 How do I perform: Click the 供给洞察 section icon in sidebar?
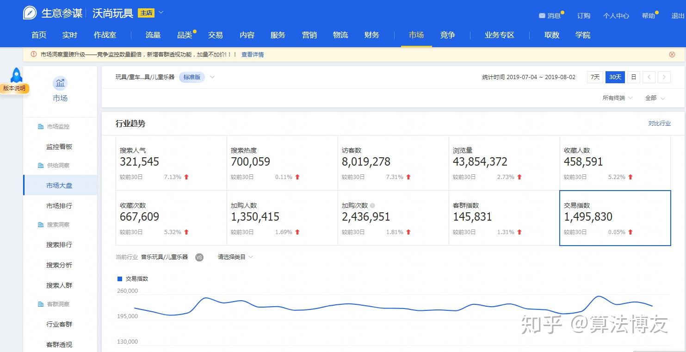pyautogui.click(x=40, y=165)
